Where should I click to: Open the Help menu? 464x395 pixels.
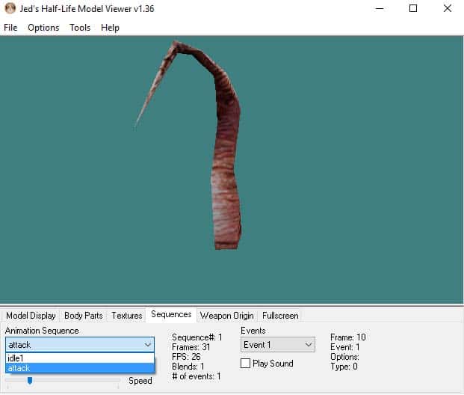[x=110, y=28]
